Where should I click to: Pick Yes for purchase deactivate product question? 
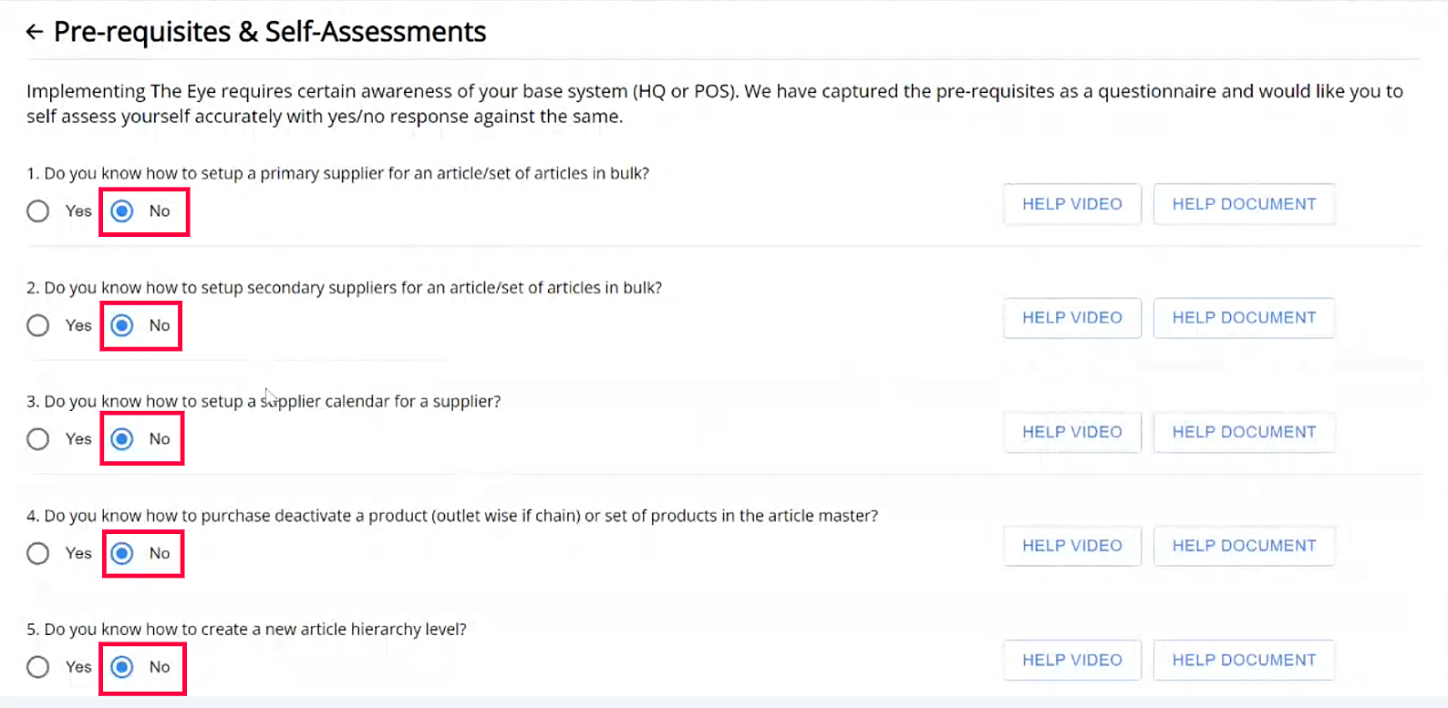point(38,553)
